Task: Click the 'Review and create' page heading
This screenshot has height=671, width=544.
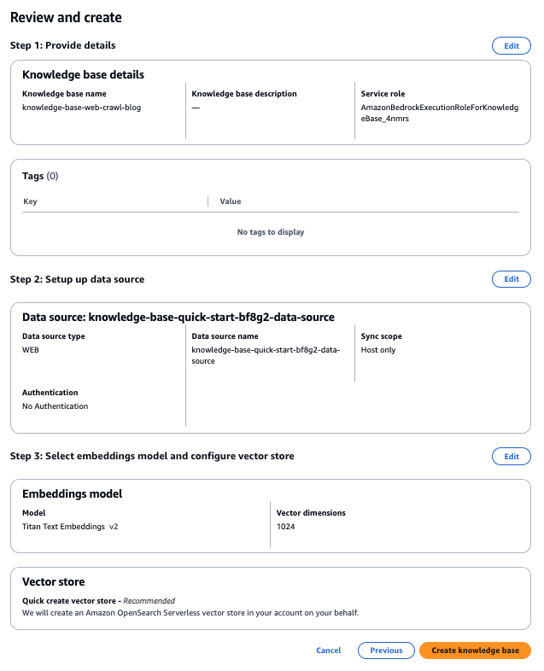Action: [66, 17]
